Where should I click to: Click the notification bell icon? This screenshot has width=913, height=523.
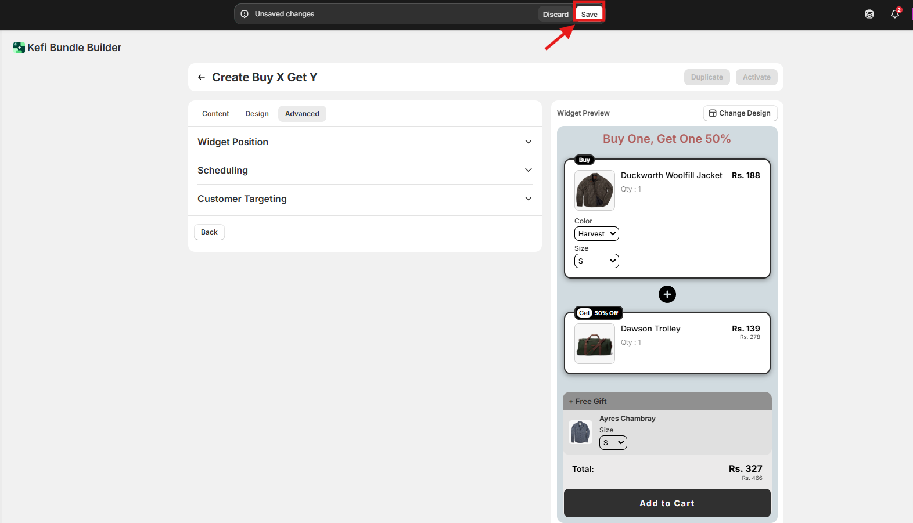(895, 14)
